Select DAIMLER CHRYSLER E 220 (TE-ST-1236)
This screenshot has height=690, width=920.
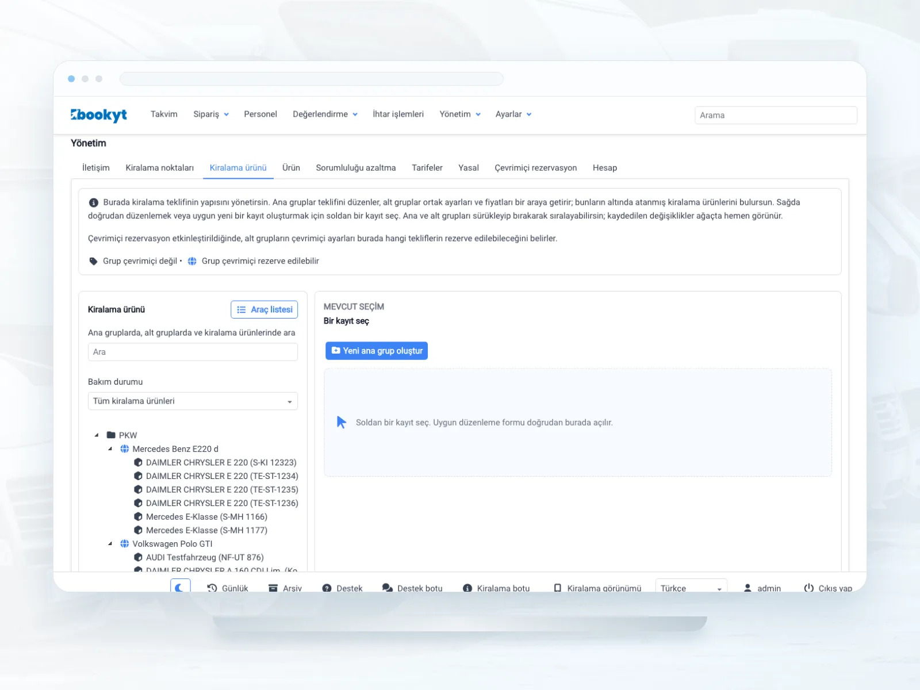tap(216, 503)
